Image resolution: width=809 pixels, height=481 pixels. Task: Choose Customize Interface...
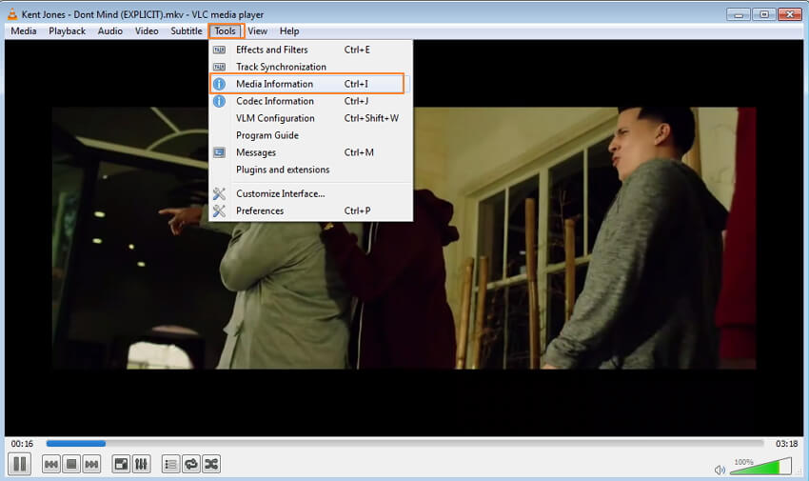coord(310,193)
